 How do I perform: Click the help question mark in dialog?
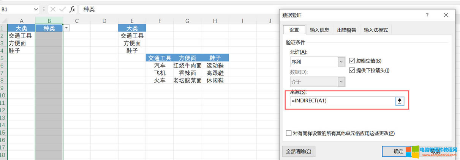(x=427, y=15)
